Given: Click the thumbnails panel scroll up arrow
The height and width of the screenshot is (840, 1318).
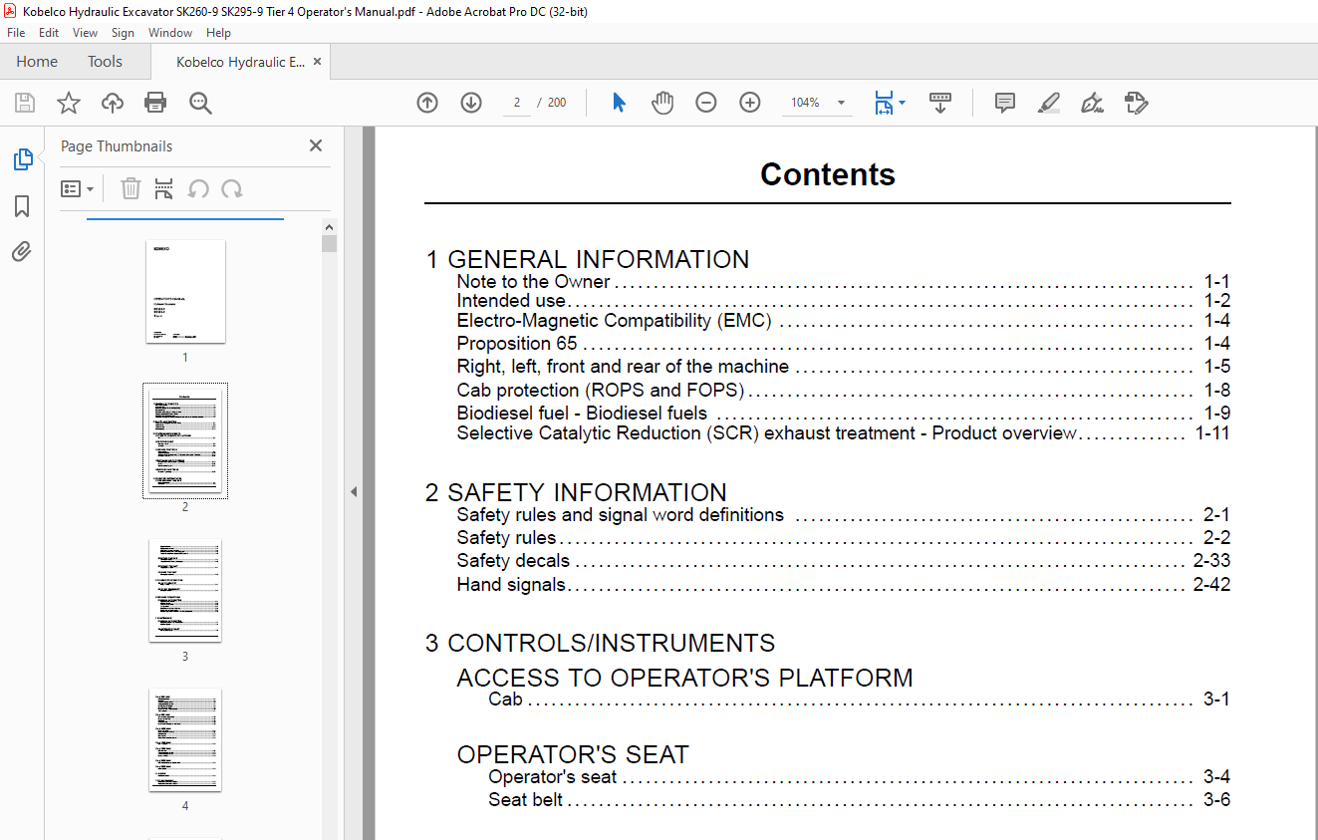Looking at the screenshot, I should pyautogui.click(x=330, y=227).
